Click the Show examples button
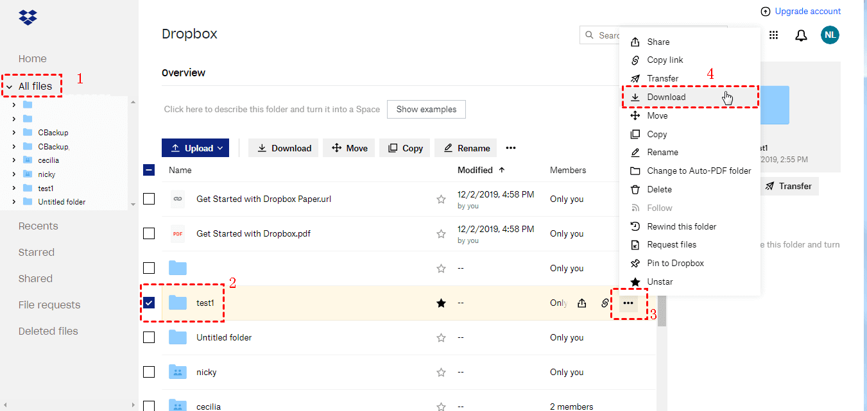 426,109
